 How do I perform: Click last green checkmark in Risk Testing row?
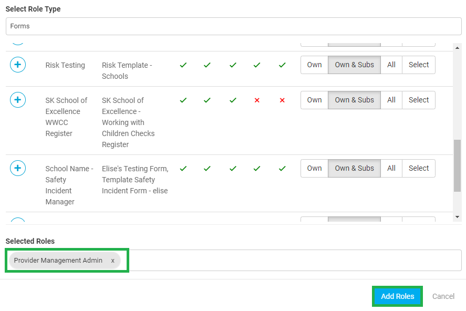pyautogui.click(x=282, y=65)
